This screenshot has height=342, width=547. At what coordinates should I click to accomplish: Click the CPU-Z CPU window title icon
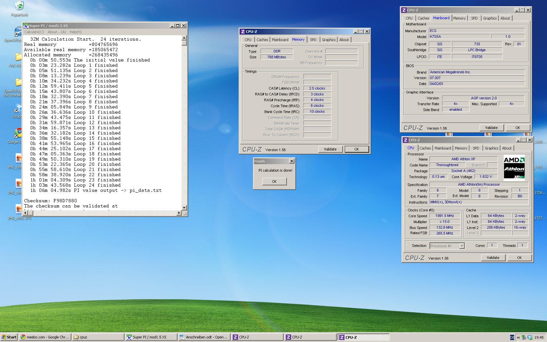[x=405, y=140]
